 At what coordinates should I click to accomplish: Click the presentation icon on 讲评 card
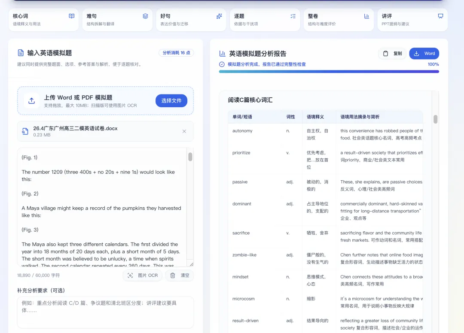coord(441,16)
